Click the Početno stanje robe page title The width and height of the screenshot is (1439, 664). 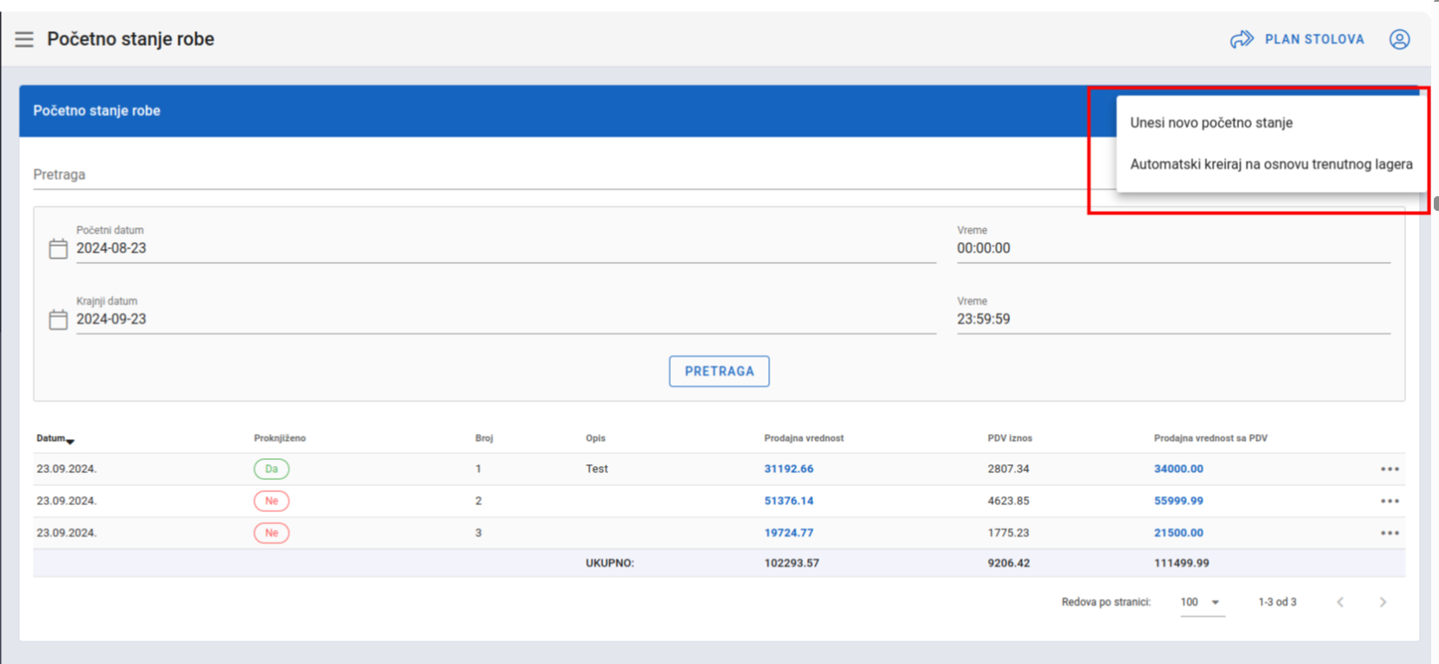[x=130, y=39]
